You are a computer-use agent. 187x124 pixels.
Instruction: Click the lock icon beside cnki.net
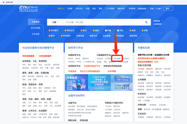coord(4,2)
